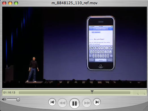Click the m_8848125_110_ref.mov window title

click(74, 3)
